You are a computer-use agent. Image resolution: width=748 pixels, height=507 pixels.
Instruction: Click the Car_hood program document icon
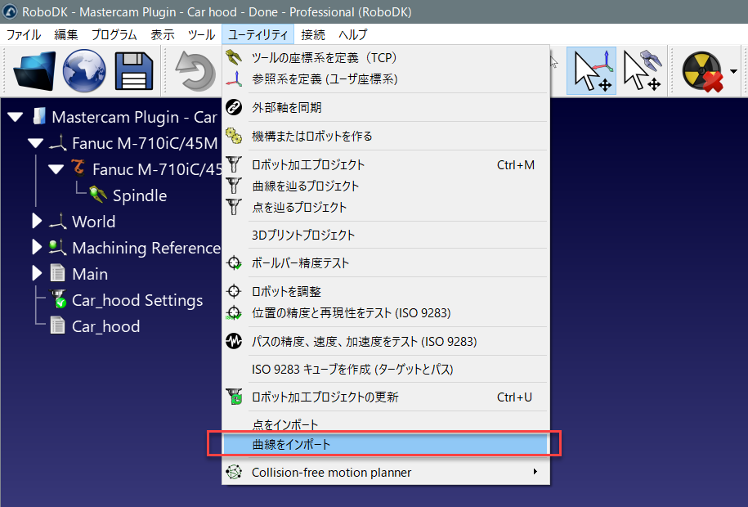tap(57, 326)
